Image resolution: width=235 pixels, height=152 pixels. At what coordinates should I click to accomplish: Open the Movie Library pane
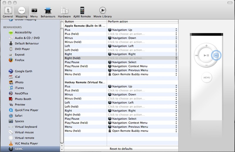click(x=103, y=12)
